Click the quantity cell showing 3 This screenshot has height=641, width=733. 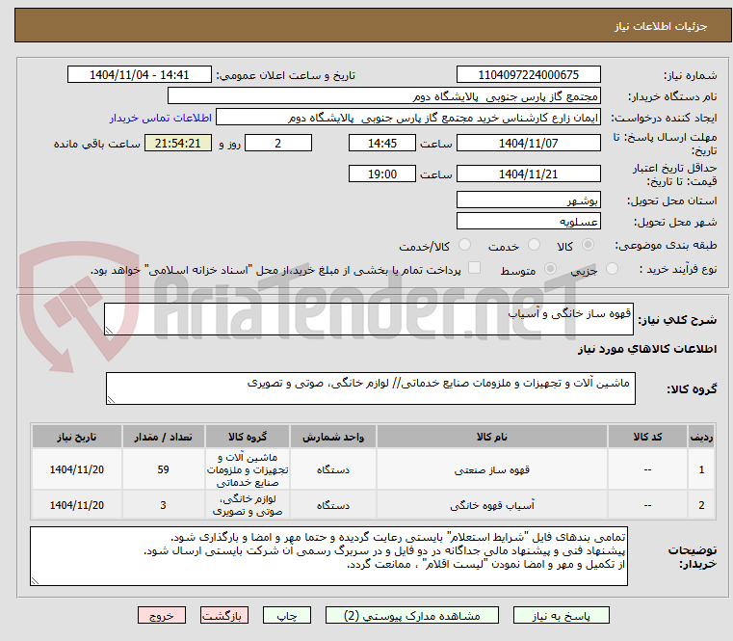point(163,505)
